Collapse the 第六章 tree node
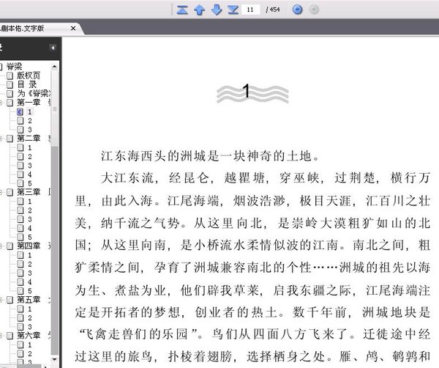439x368 pixels. 1,336
